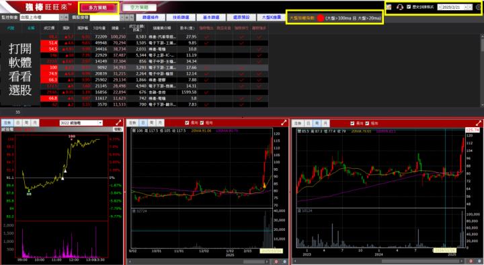This screenshot has height=265, width=484.
Task: Sort by the 5日均量 column header
Action: 99,28
